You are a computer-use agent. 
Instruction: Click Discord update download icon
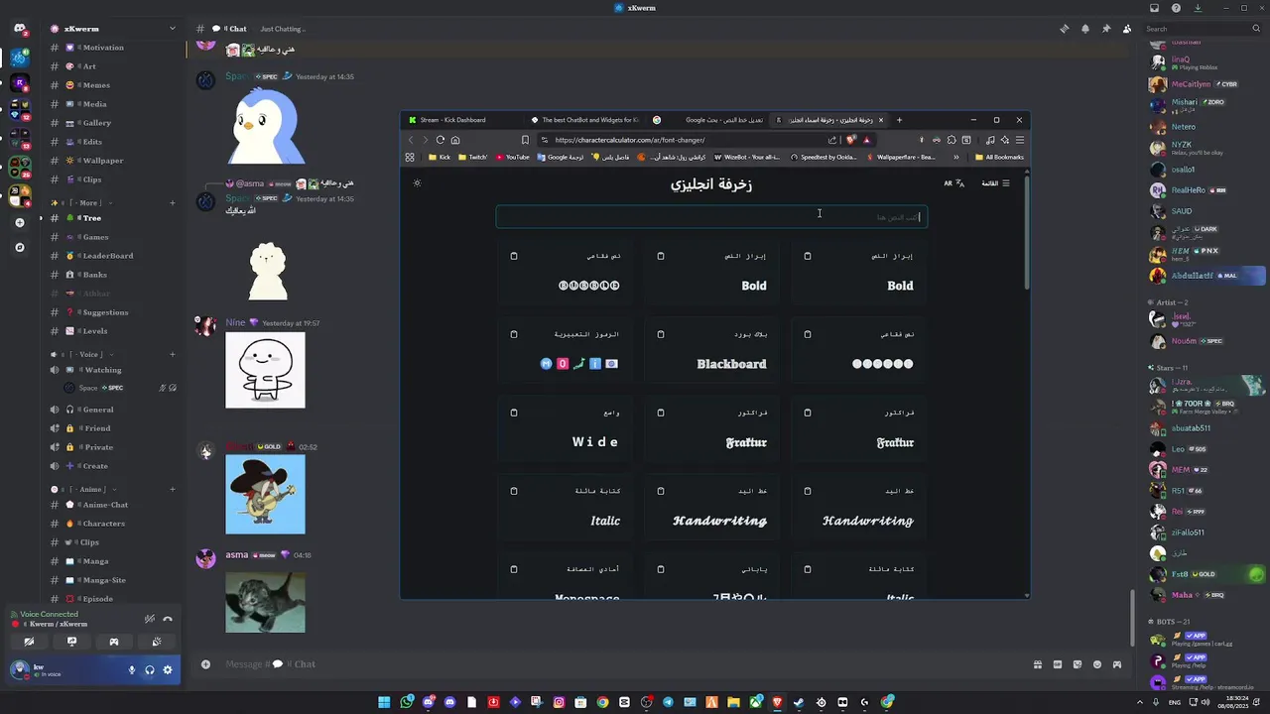pos(1198,8)
